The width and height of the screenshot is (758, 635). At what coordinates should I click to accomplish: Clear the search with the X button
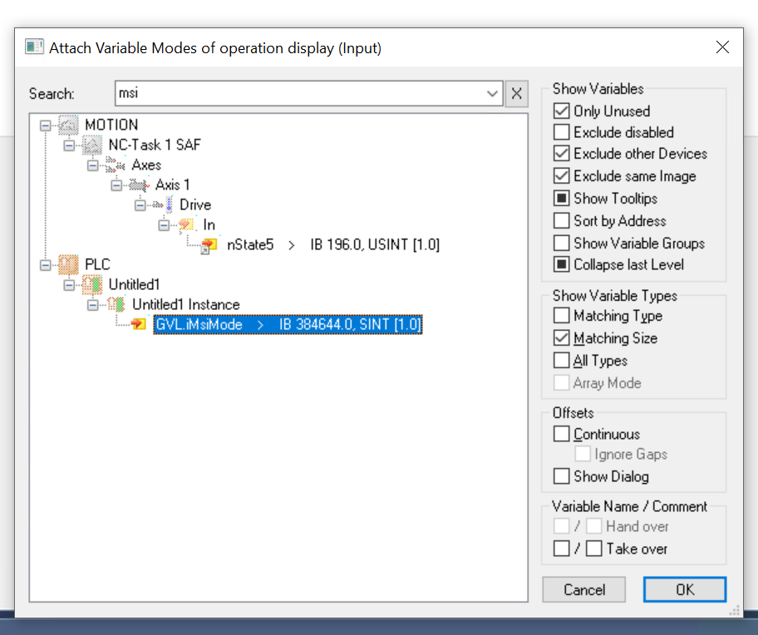coord(516,93)
